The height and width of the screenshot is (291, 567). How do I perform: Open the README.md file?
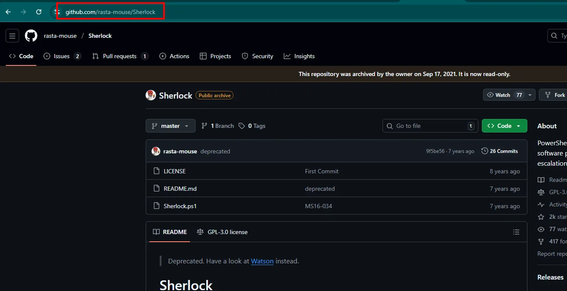180,189
